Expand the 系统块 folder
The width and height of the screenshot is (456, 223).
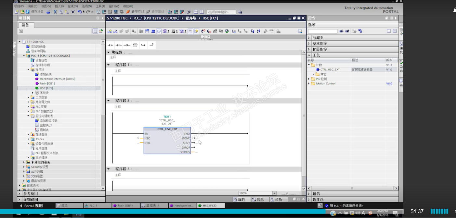[33, 93]
